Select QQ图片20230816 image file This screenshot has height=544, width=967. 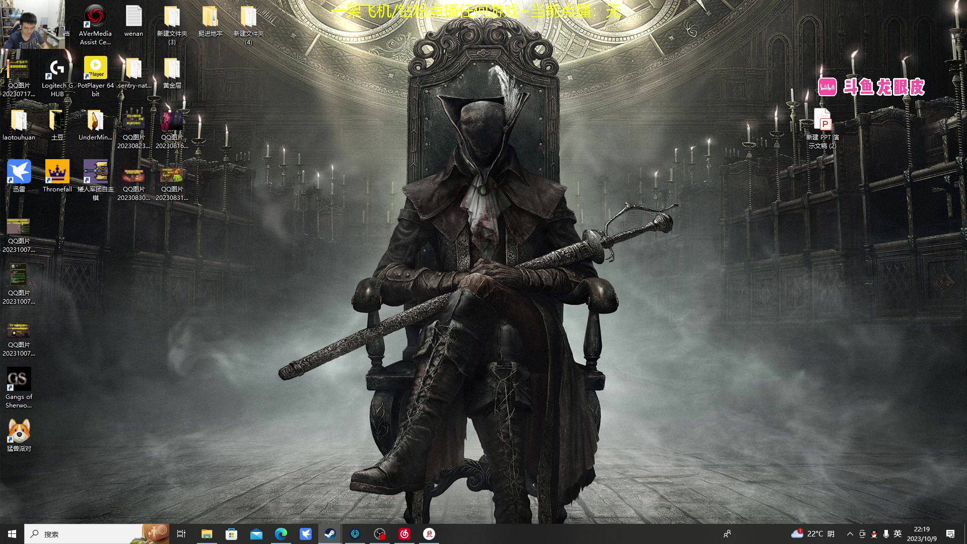172,129
